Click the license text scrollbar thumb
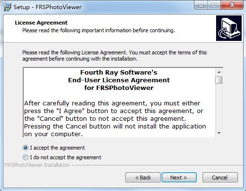Viewport: 246px width, 191px height. point(219,80)
